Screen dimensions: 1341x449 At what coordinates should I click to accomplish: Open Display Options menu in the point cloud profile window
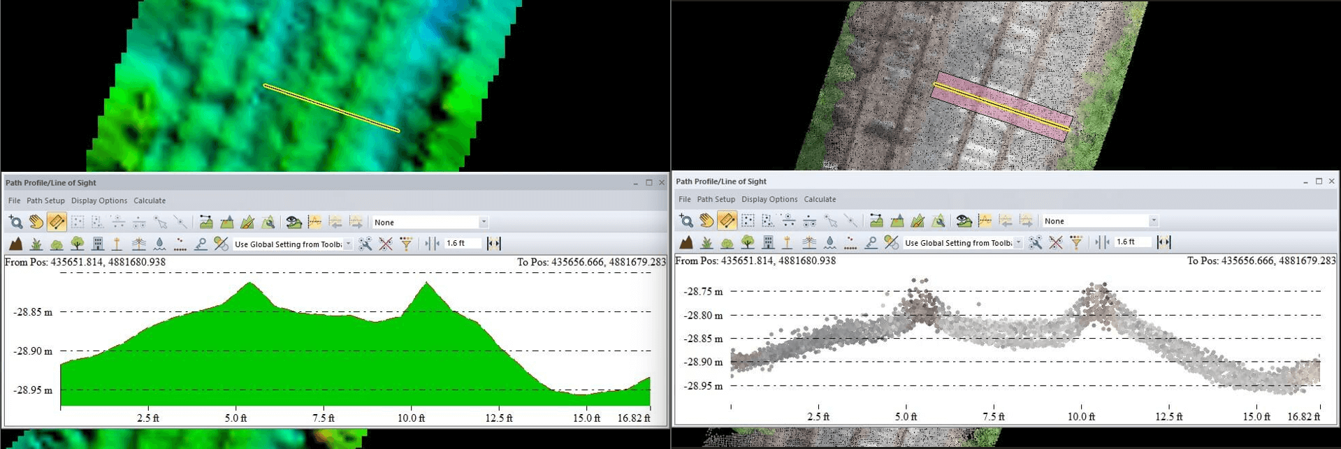click(x=769, y=199)
